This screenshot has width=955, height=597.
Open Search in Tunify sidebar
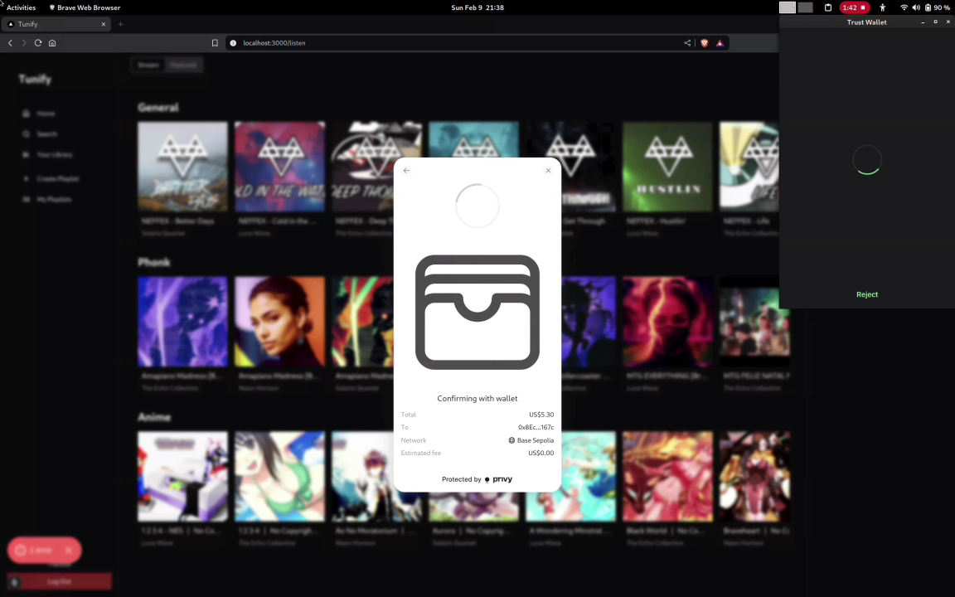click(40, 134)
